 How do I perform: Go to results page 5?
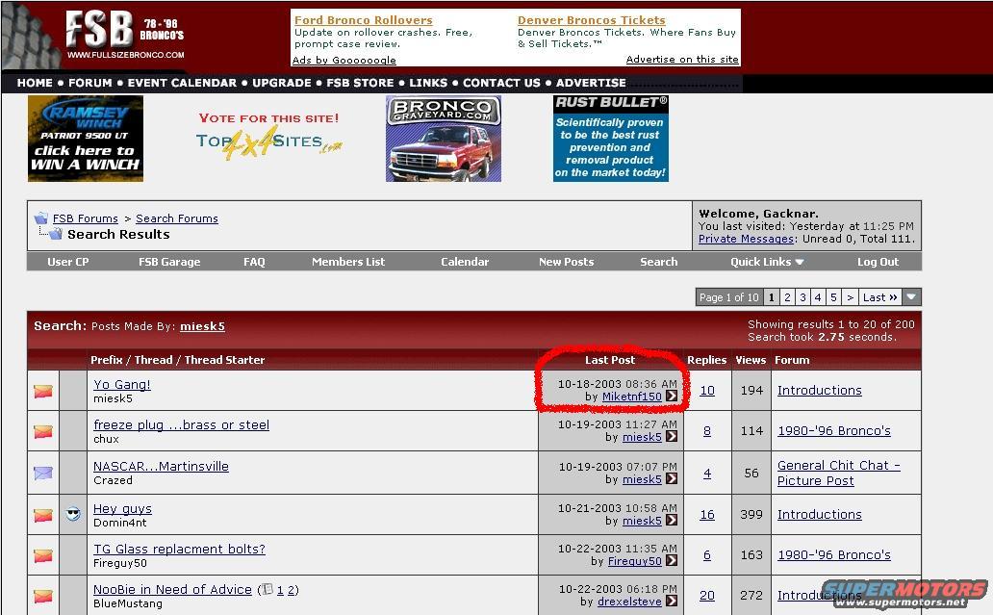(x=833, y=297)
